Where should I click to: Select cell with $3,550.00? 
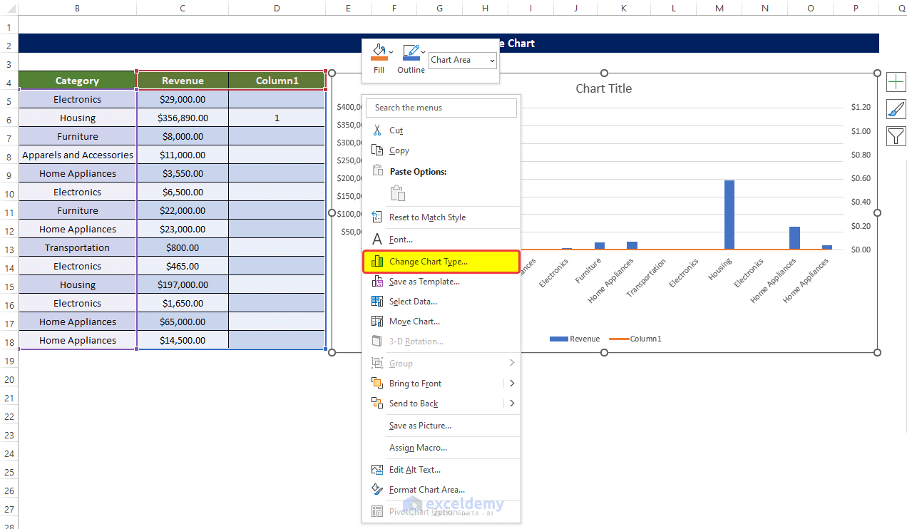(x=183, y=173)
